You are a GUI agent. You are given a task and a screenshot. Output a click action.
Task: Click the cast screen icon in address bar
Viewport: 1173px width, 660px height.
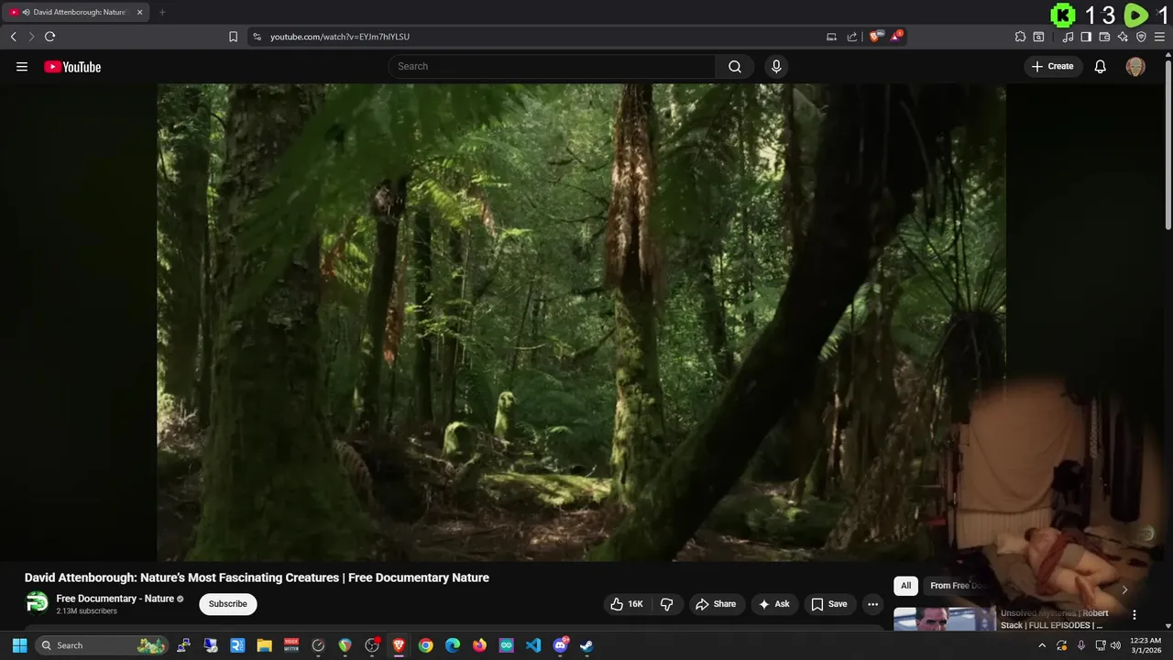831,37
